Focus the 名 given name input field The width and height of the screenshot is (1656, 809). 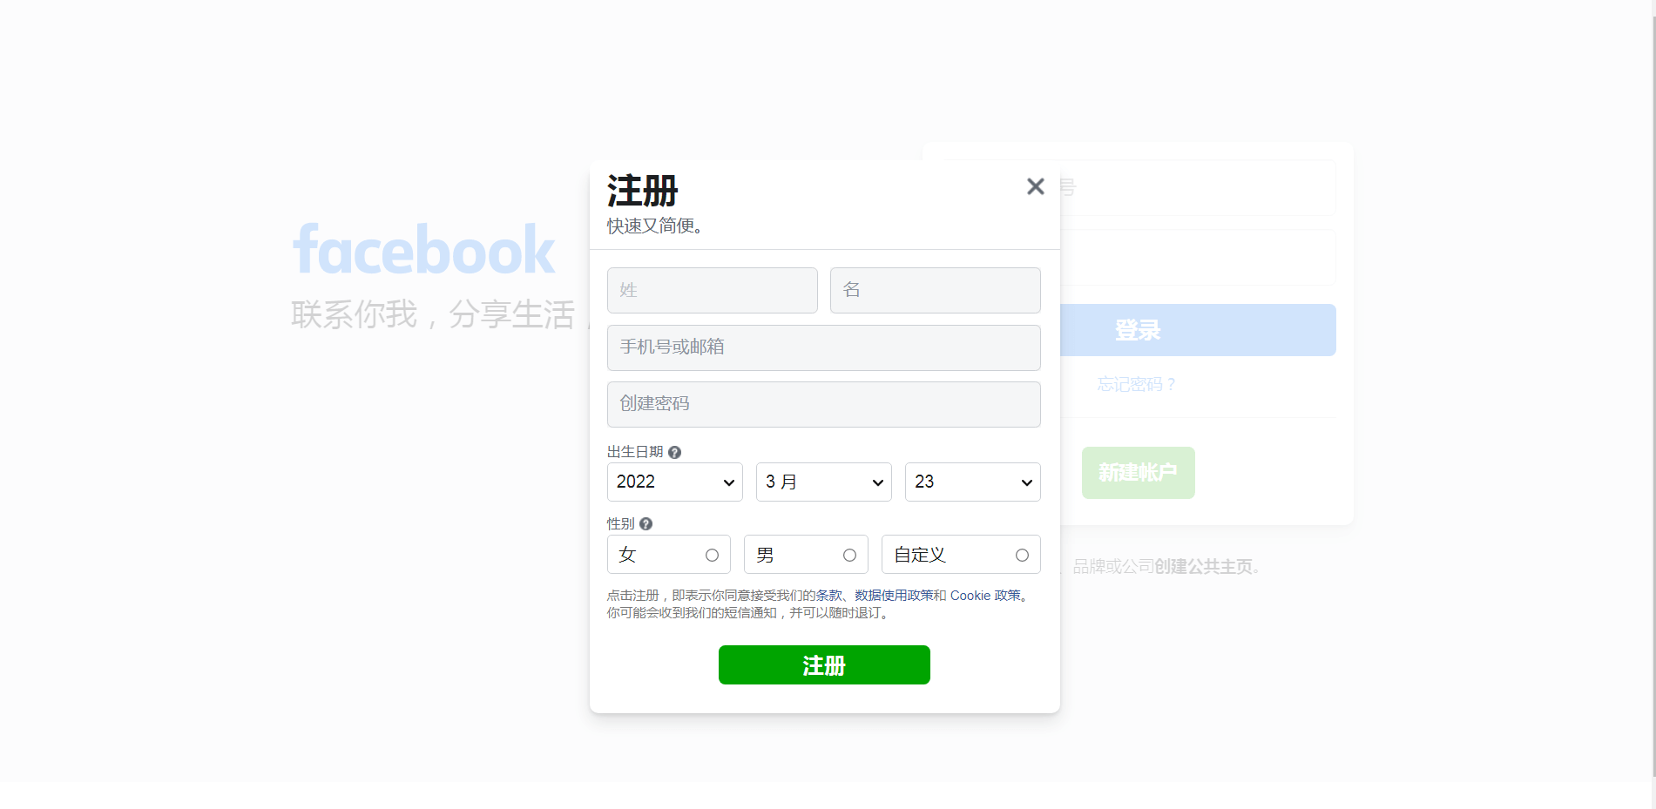point(935,290)
